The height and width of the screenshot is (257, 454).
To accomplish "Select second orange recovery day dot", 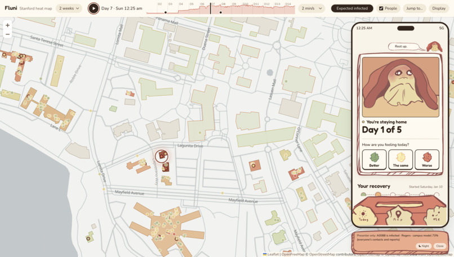I will pyautogui.click(x=378, y=194).
